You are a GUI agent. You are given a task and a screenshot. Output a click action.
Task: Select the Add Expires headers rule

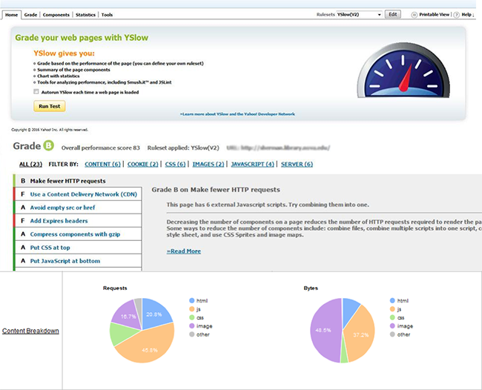pyautogui.click(x=59, y=221)
